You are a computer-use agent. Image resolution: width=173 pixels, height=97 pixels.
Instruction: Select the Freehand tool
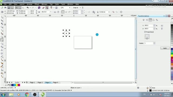pyautogui.click(x=2, y=30)
